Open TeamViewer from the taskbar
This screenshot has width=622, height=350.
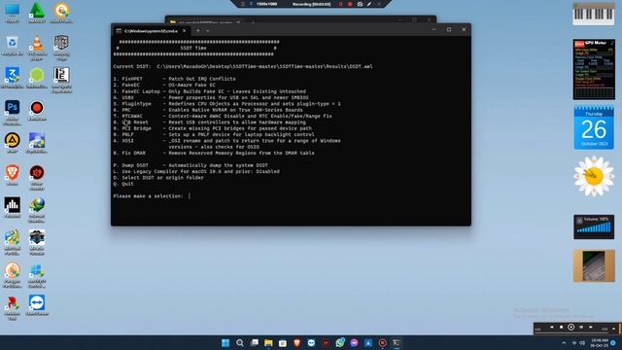click(x=311, y=343)
